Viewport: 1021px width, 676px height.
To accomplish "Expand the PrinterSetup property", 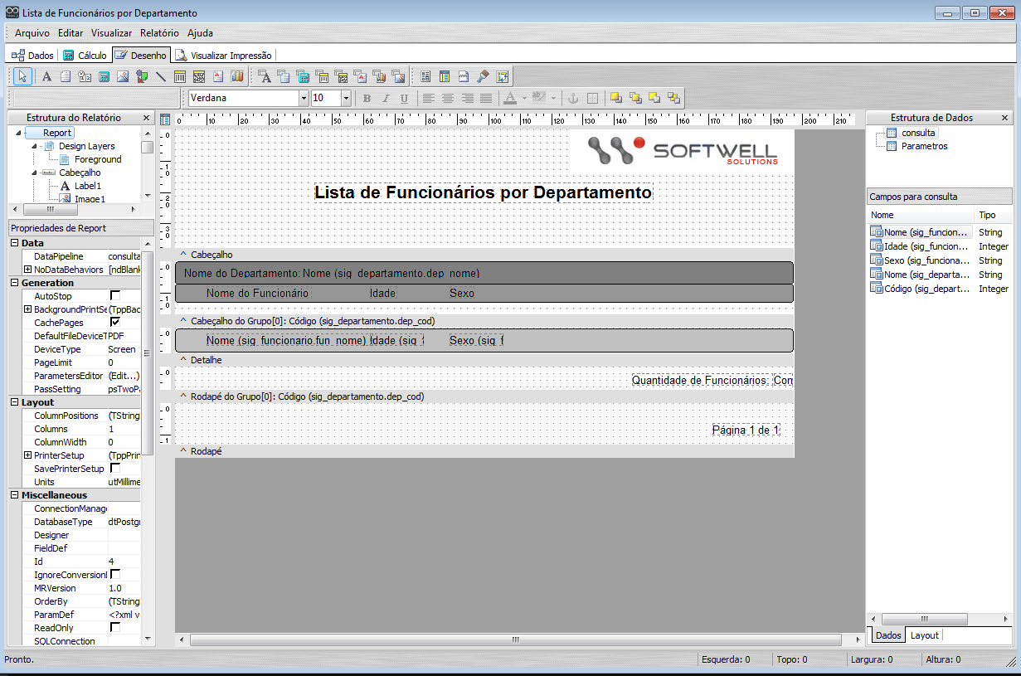I will pyautogui.click(x=27, y=455).
